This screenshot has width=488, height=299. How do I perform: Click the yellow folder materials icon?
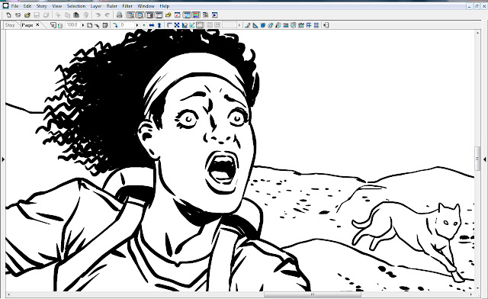point(168,15)
